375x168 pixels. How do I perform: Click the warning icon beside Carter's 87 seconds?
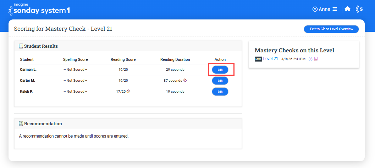(185, 81)
